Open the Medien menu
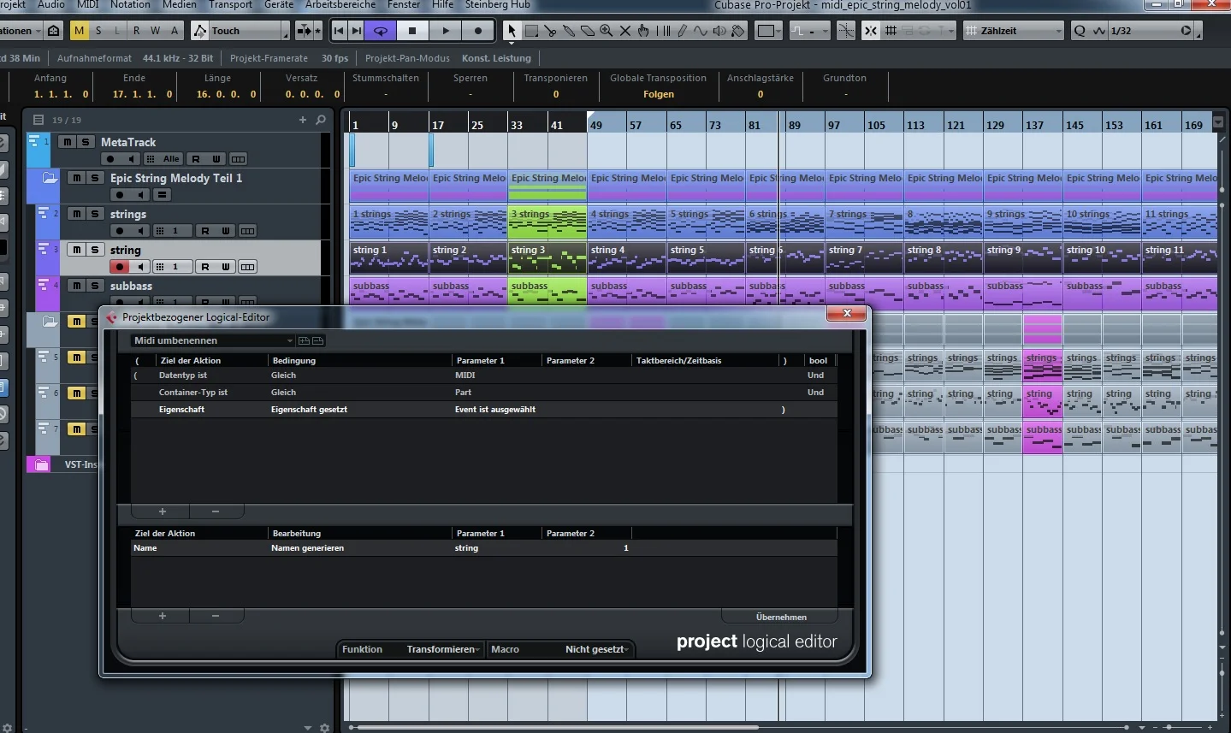The width and height of the screenshot is (1231, 733). coord(179,4)
